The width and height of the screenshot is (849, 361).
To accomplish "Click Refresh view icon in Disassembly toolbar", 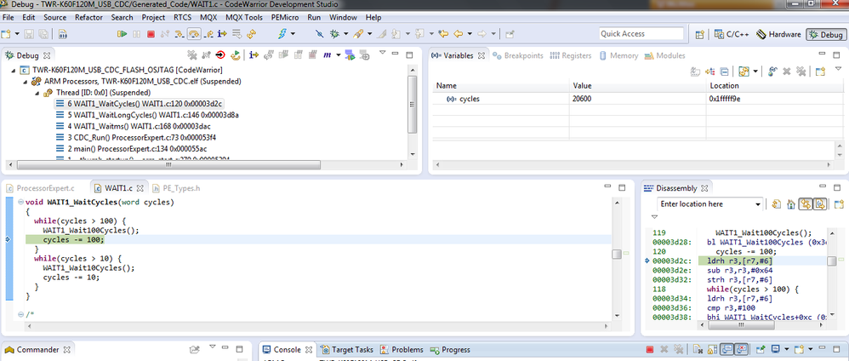I will click(777, 204).
